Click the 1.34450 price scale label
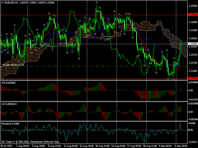Image resolution: width=198 pixels, height=148 pixels. point(193,6)
